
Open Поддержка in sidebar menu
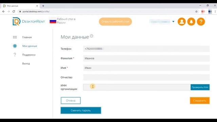29,55
